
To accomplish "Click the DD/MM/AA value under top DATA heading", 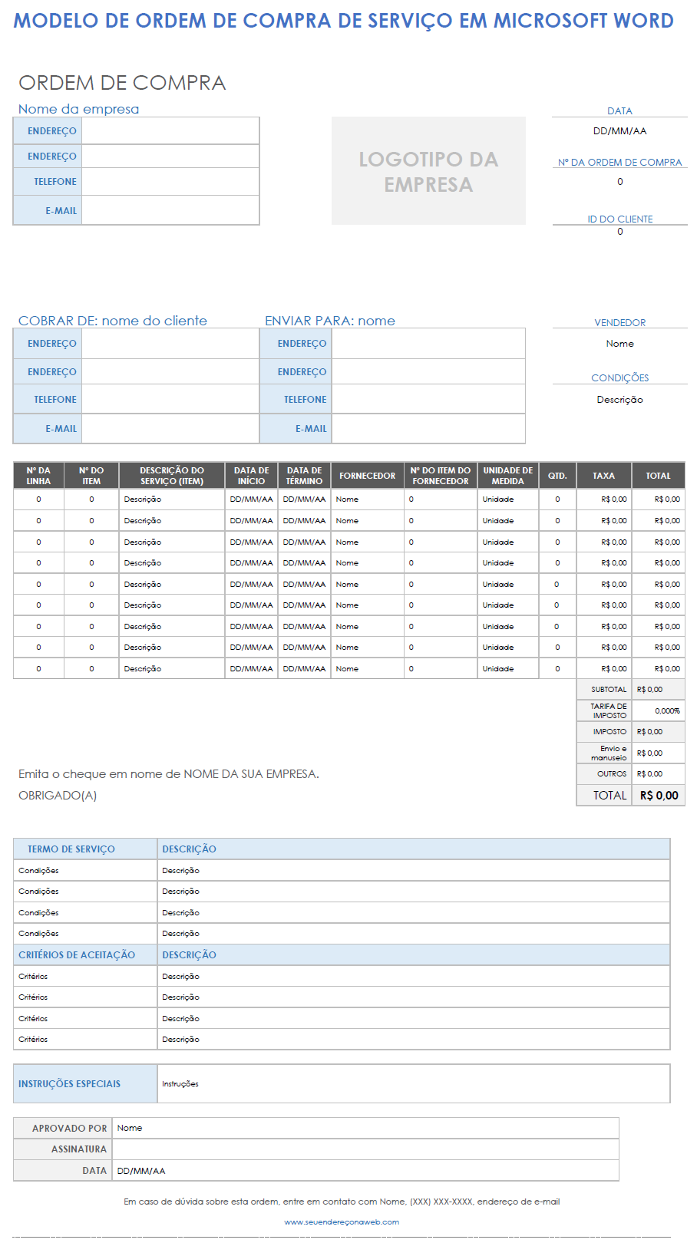I will click(x=619, y=131).
